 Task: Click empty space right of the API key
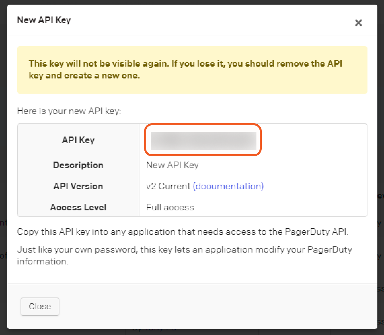[314, 140]
